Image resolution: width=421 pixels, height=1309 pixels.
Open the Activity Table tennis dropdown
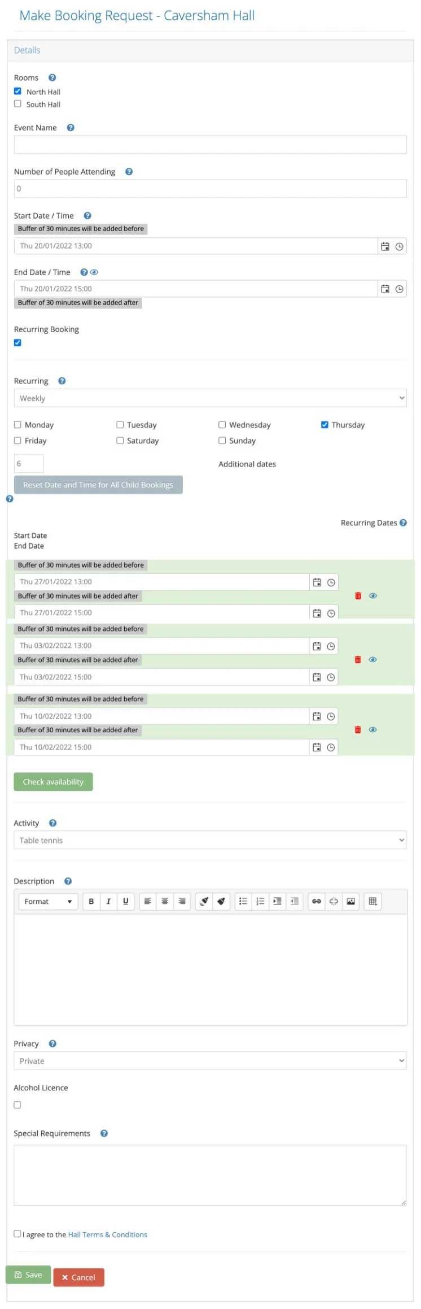tap(210, 840)
